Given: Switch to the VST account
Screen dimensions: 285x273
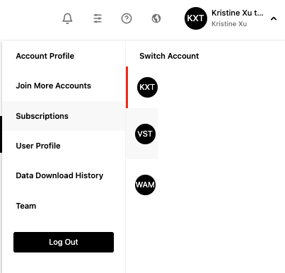Looking at the screenshot, I should pyautogui.click(x=145, y=134).
